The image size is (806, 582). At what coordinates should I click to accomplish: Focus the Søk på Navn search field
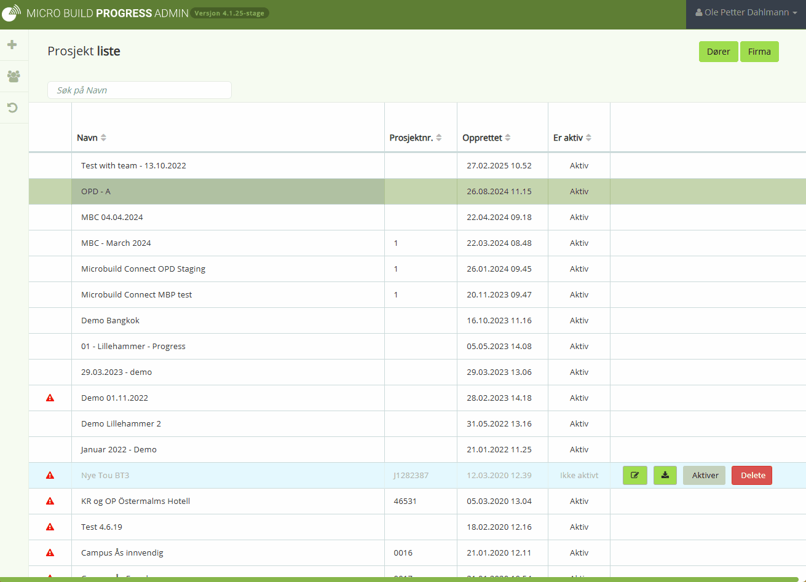click(140, 90)
